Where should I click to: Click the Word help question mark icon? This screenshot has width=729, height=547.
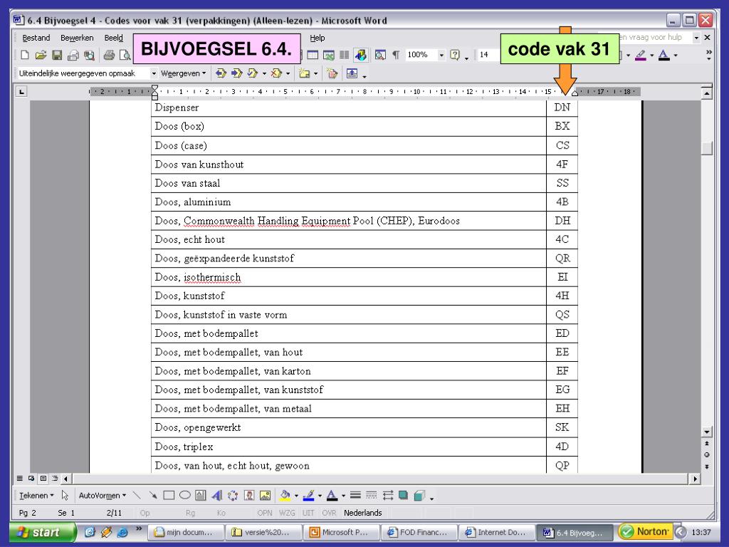455,56
